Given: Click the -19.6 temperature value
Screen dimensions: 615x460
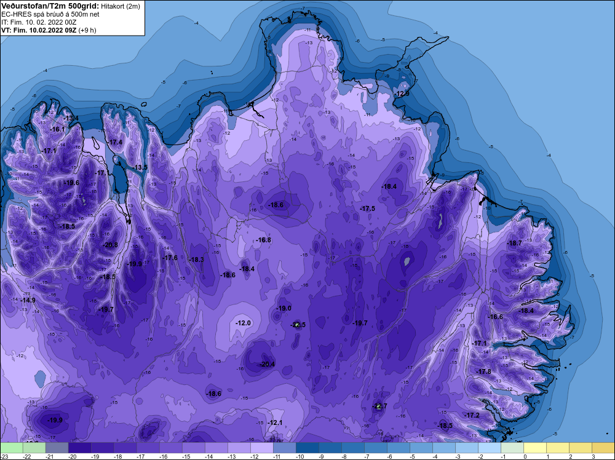Looking at the screenshot, I should point(71,183).
